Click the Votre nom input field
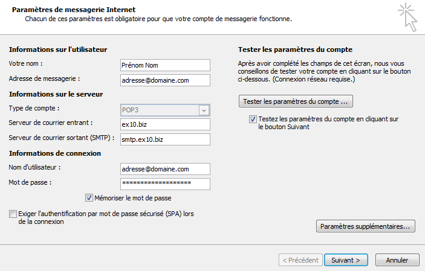 click(x=165, y=65)
